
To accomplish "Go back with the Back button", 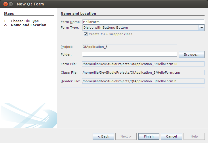I will coord(103,136).
